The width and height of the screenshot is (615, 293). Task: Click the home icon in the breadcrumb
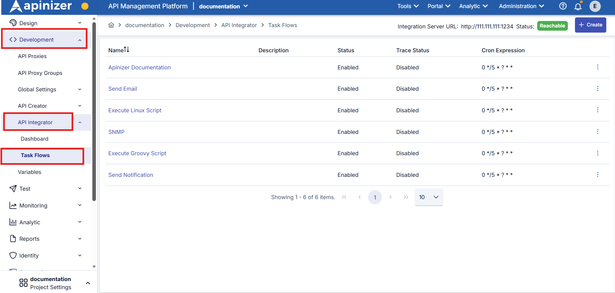(111, 25)
